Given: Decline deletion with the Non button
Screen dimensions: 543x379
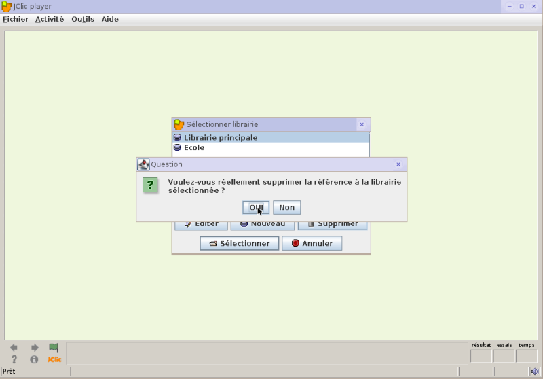Looking at the screenshot, I should tap(286, 208).
